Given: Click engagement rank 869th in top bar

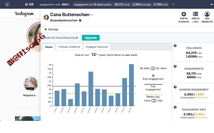Looking at the screenshot, I should tap(55, 4).
